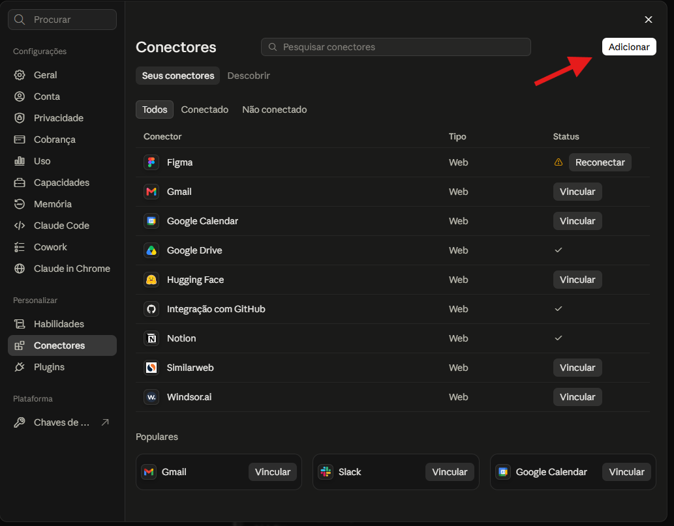The image size is (674, 526).
Task: Click the Google Drive logo icon
Action: (x=151, y=250)
